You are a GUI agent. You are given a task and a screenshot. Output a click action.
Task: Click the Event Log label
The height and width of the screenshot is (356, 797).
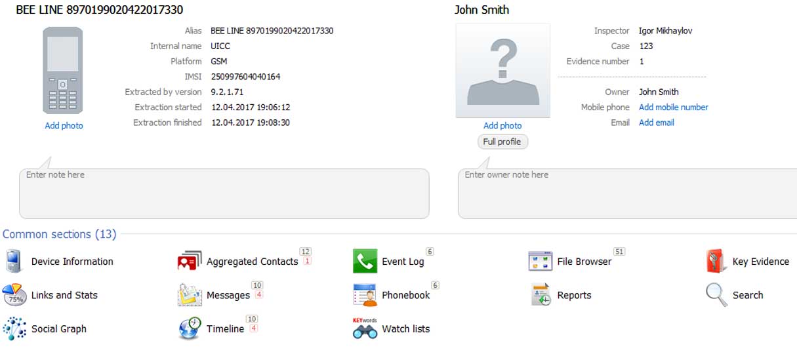(403, 262)
